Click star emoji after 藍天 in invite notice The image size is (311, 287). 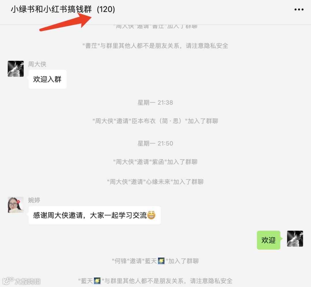tap(161, 261)
